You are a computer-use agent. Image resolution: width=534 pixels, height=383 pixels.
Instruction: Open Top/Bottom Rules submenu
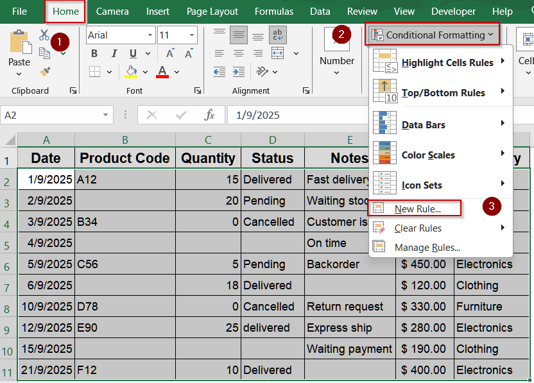(440, 92)
